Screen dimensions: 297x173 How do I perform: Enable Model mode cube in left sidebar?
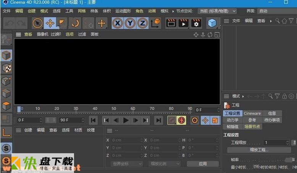tap(6, 56)
